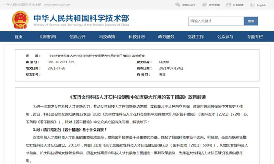Click the official Weibo icon
This screenshot has height=164, width=274.
pyautogui.click(x=204, y=5)
